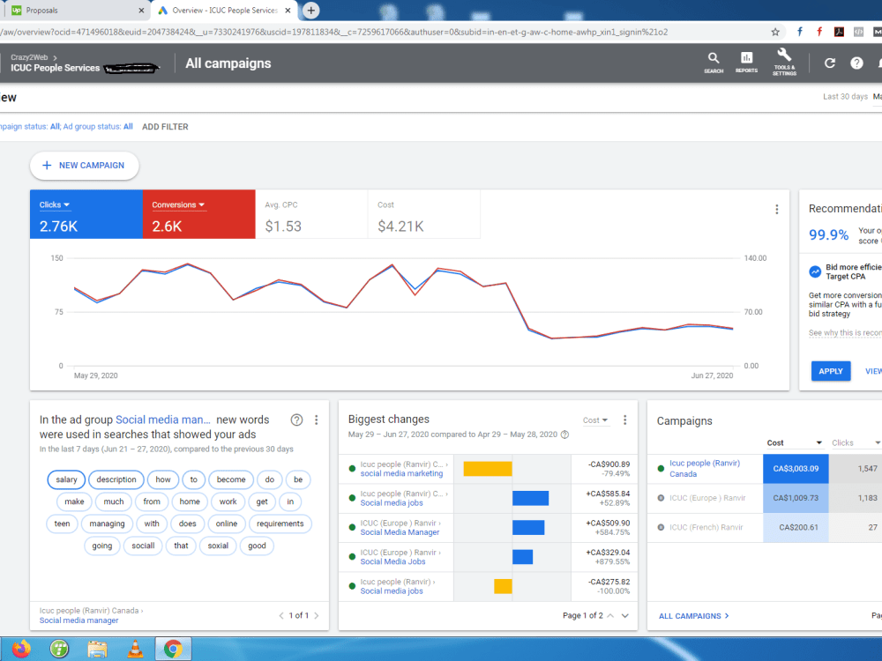Image resolution: width=882 pixels, height=661 pixels.
Task: Open Last 30 days date range
Action: click(x=845, y=97)
